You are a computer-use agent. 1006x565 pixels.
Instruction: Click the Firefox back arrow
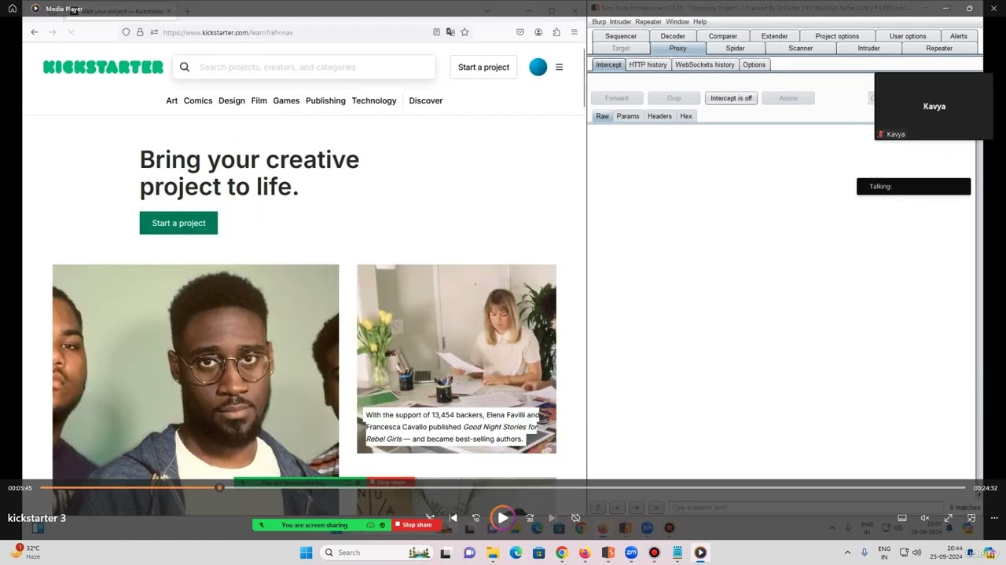pos(35,32)
